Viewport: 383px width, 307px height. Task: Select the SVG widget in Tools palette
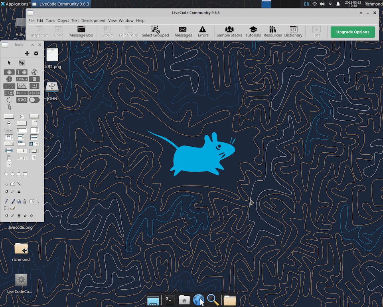pyautogui.click(x=22, y=100)
